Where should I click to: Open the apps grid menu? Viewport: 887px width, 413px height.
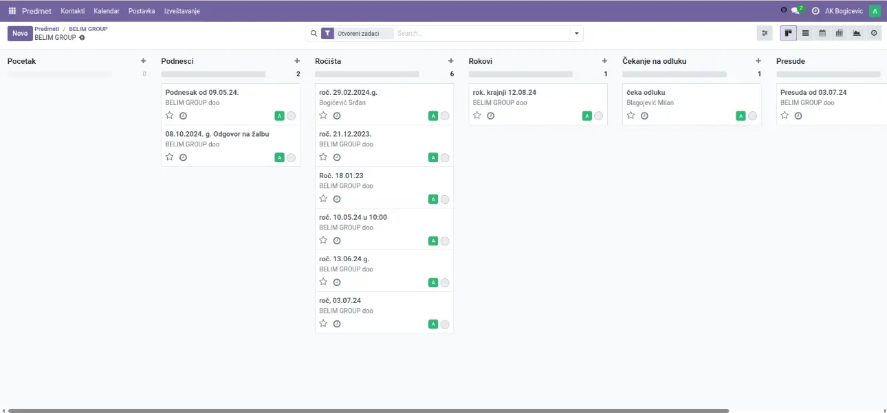[12, 11]
